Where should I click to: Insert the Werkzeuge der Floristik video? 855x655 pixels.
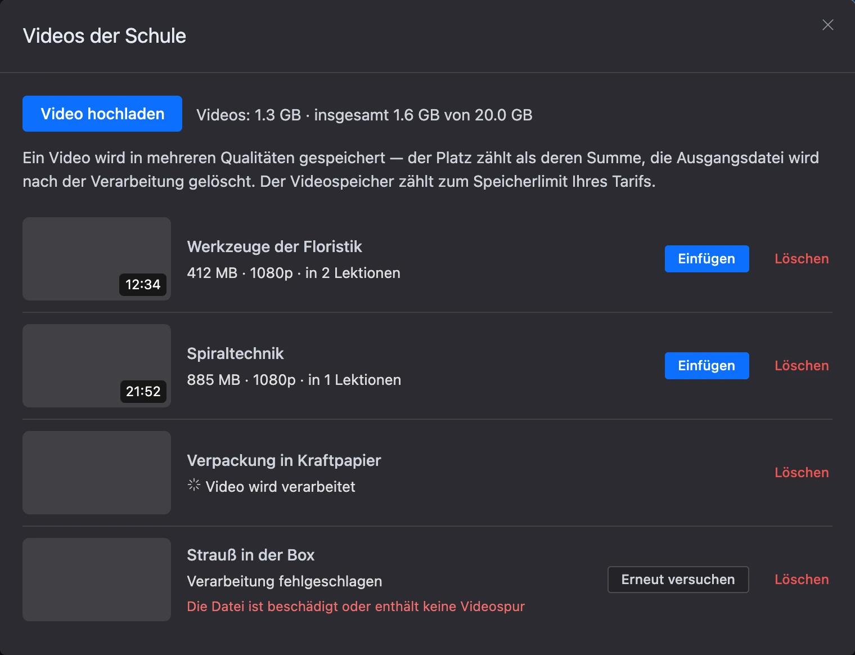click(706, 259)
